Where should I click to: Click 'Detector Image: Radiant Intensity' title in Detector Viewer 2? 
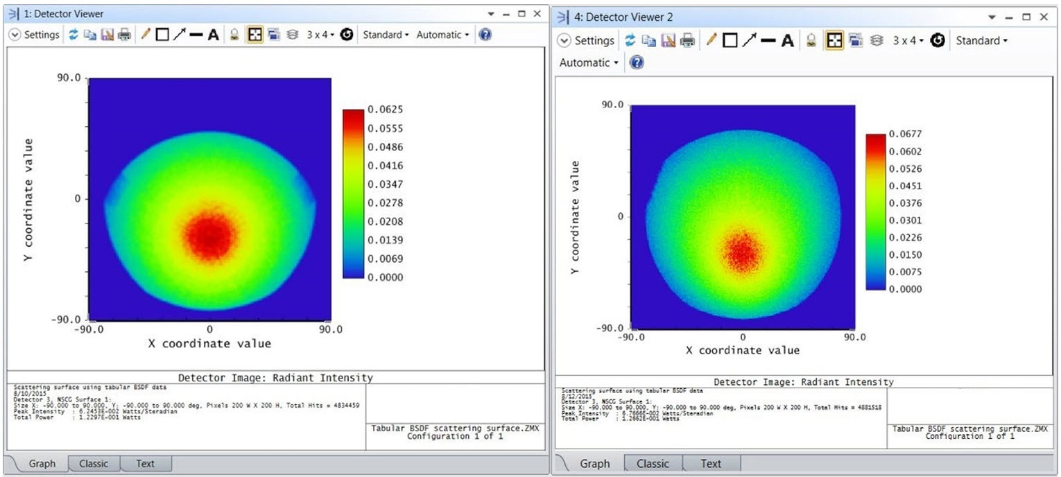804,382
